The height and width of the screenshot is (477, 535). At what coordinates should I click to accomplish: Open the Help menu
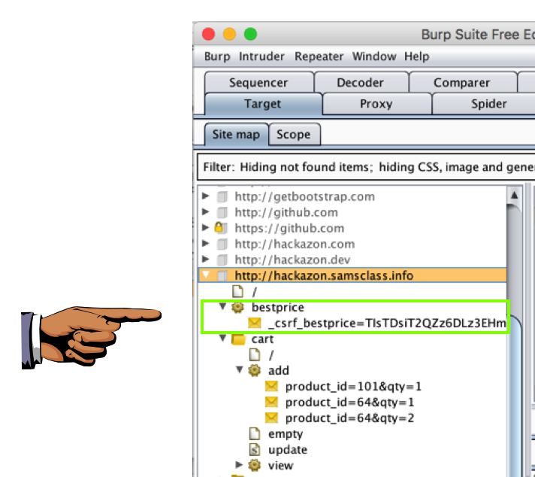point(416,56)
